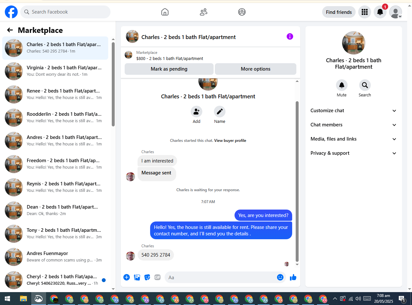Image resolution: width=412 pixels, height=305 pixels.
Task: Open Reynis's conversation in the list
Action: coord(55,187)
